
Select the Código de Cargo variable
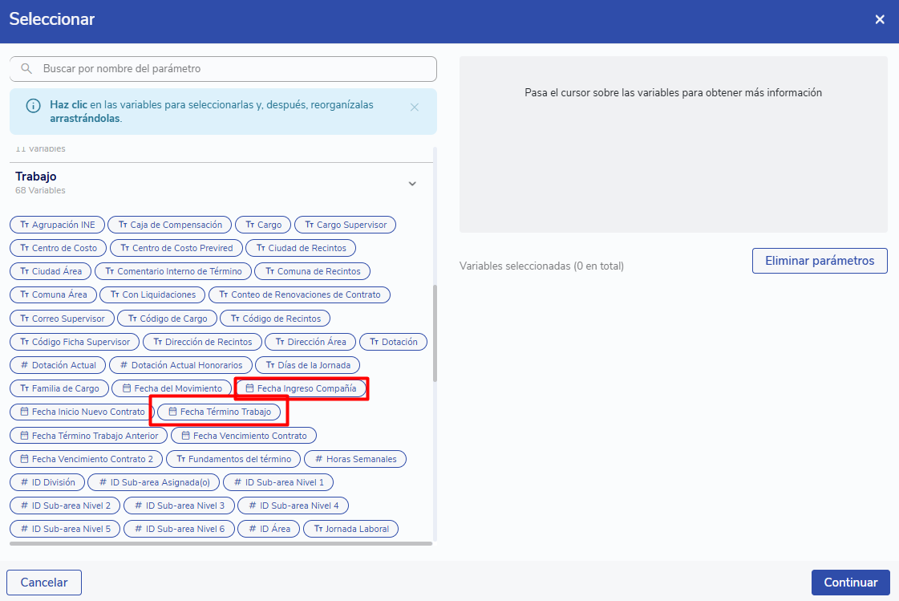click(168, 319)
